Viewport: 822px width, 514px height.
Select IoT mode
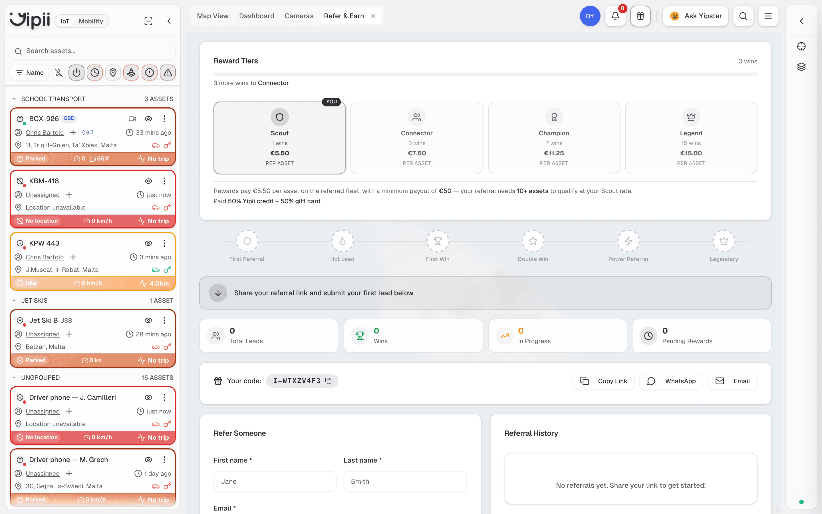coord(65,21)
